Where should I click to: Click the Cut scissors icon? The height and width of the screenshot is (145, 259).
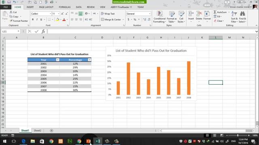[x=11, y=12]
